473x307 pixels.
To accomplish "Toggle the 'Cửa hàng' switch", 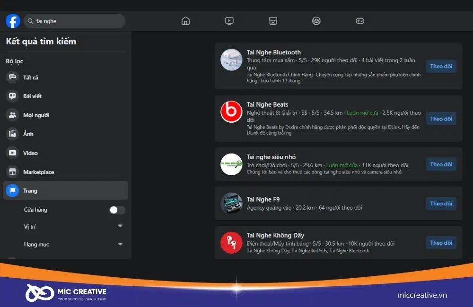I will click(117, 210).
